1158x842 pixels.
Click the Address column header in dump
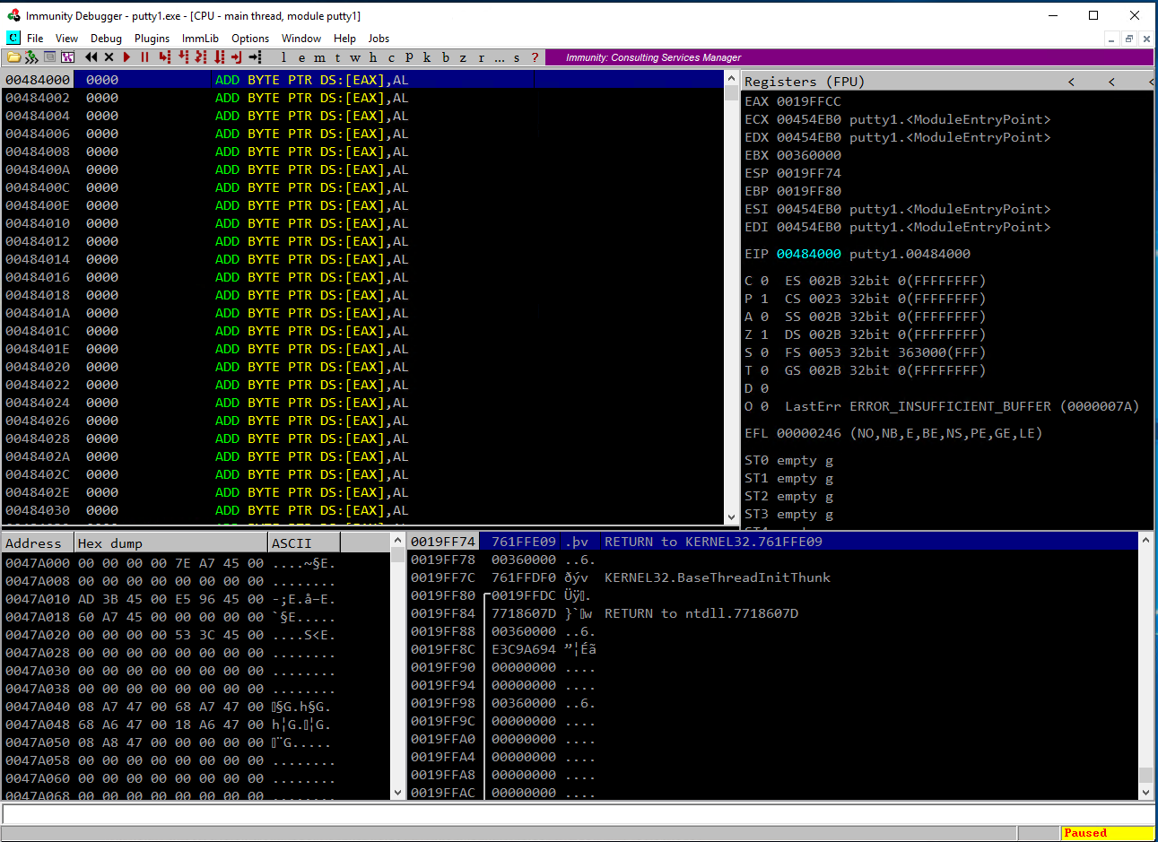pyautogui.click(x=38, y=543)
